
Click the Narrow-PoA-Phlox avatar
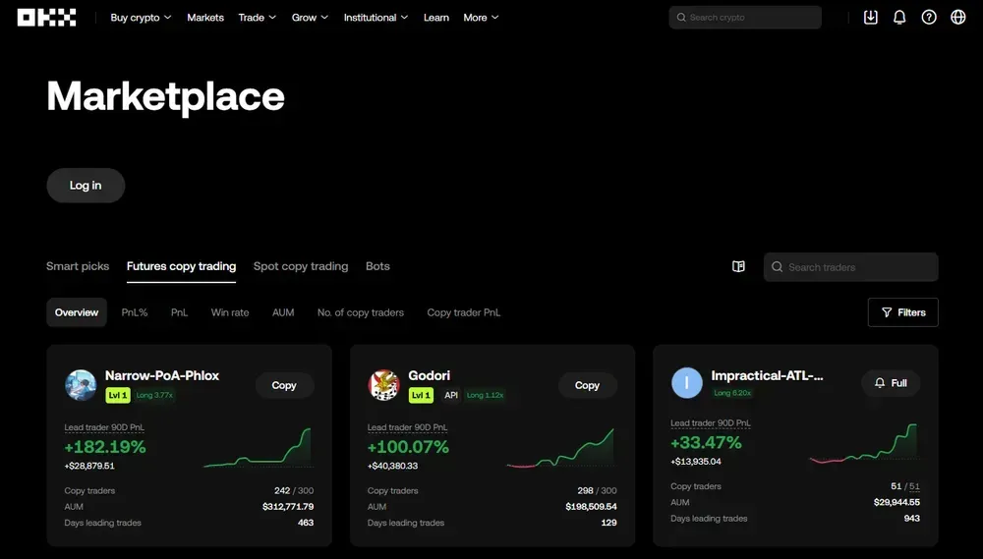[x=81, y=385]
